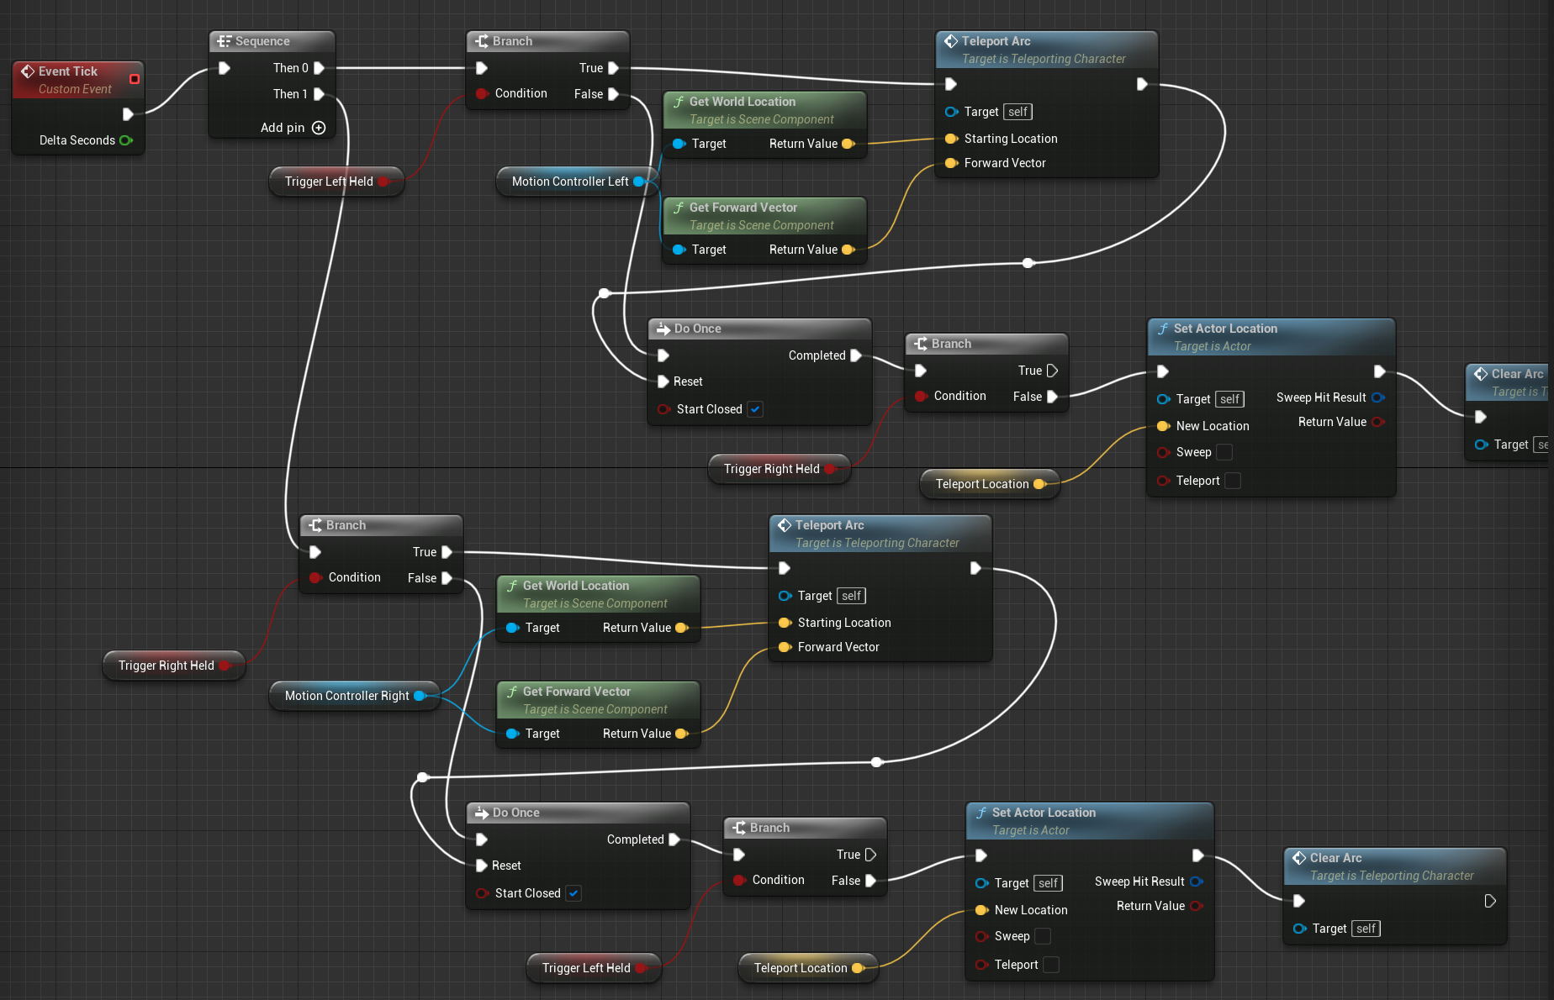Click self Target field on upper Set Actor Location
Viewport: 1554px width, 1000px height.
(1229, 399)
